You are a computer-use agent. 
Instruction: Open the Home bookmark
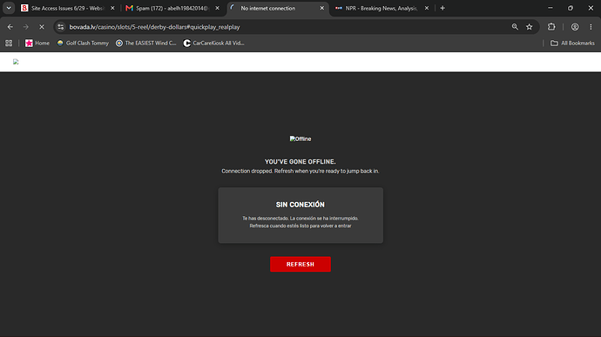37,43
